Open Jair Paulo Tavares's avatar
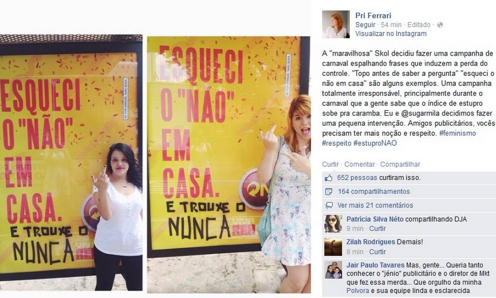Screen dimensions: 496x298 click(x=333, y=270)
